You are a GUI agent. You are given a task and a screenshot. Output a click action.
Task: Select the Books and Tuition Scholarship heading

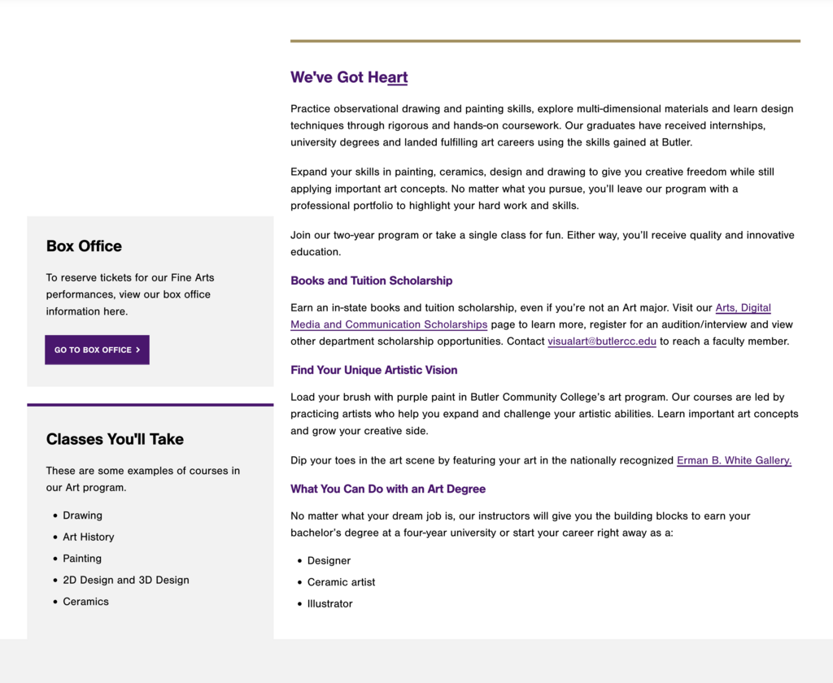tap(371, 281)
